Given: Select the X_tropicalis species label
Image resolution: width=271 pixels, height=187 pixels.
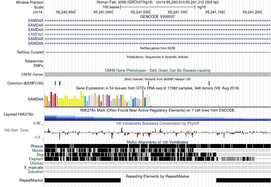Looking at the screenshot, I should pos(34,168).
